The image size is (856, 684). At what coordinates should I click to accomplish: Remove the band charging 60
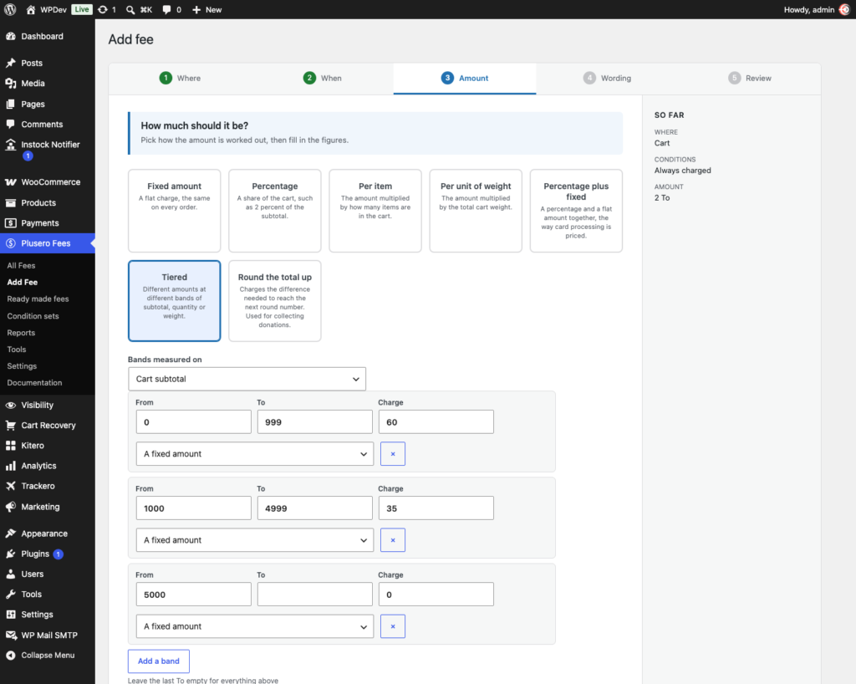coord(393,454)
